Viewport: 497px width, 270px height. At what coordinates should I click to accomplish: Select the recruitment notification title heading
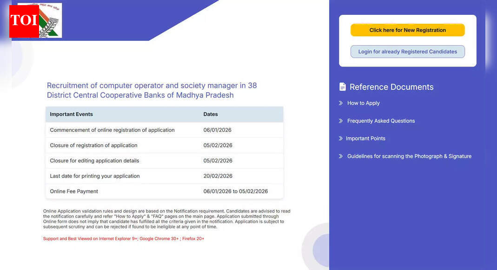(152, 90)
